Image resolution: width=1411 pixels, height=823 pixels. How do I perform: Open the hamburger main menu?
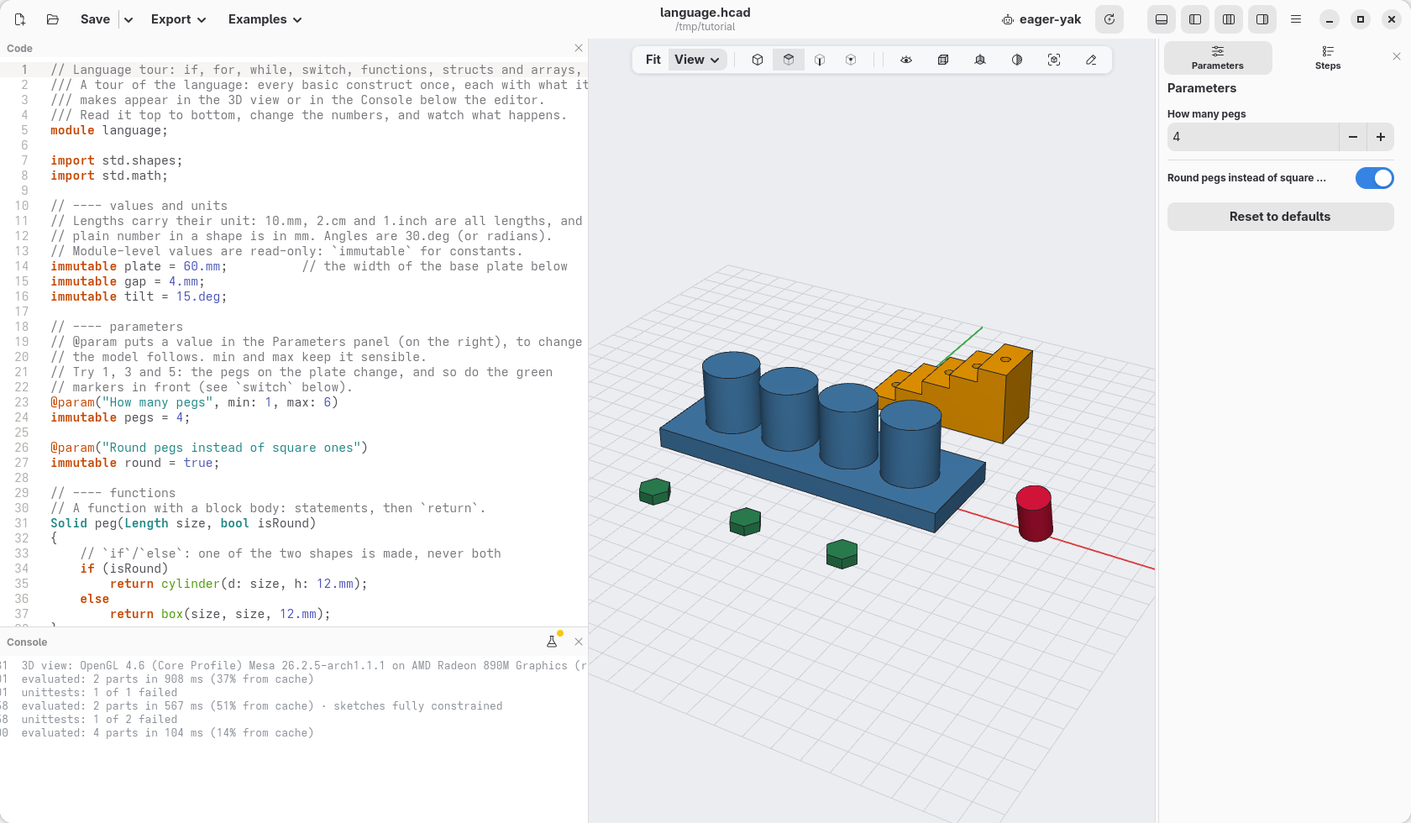point(1296,19)
